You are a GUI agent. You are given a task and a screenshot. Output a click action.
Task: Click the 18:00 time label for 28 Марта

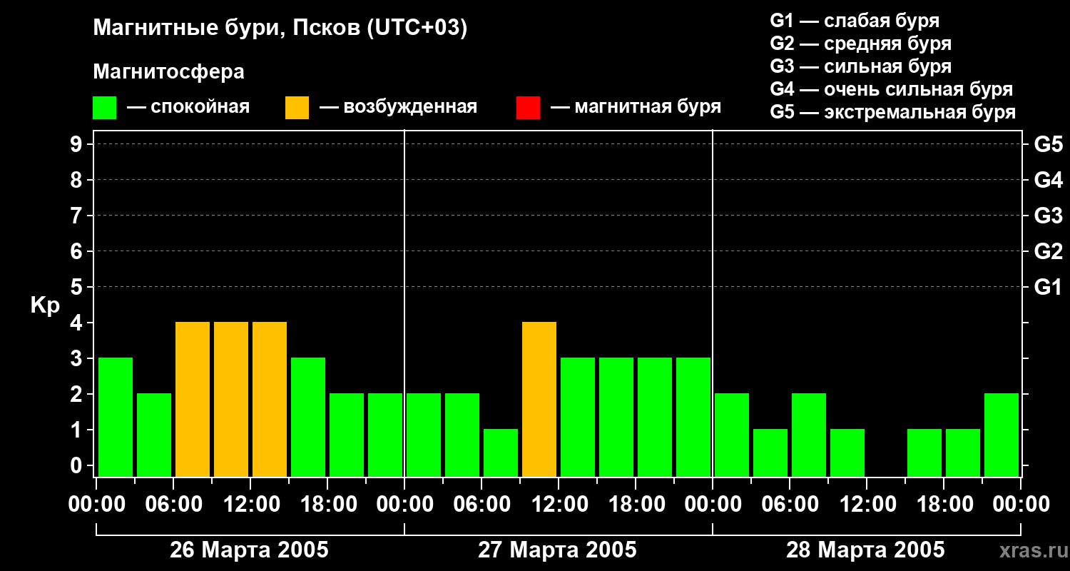[x=944, y=505]
